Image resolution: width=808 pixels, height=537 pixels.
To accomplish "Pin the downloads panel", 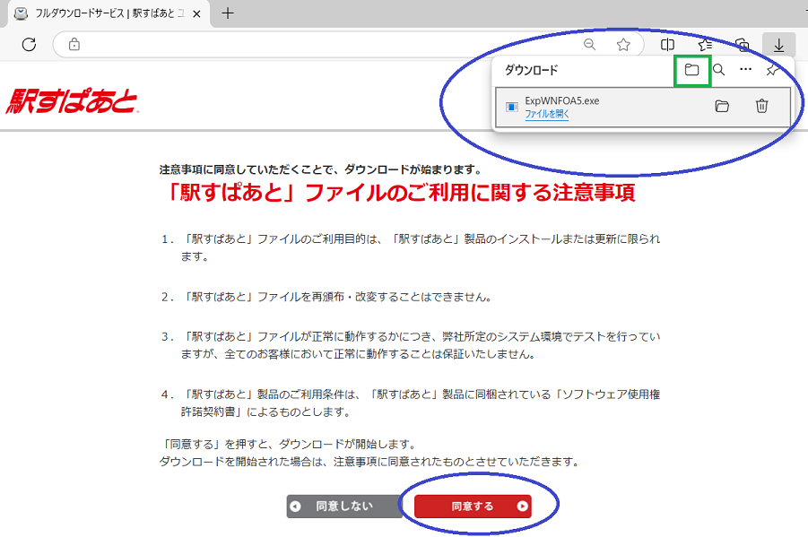I will 772,70.
